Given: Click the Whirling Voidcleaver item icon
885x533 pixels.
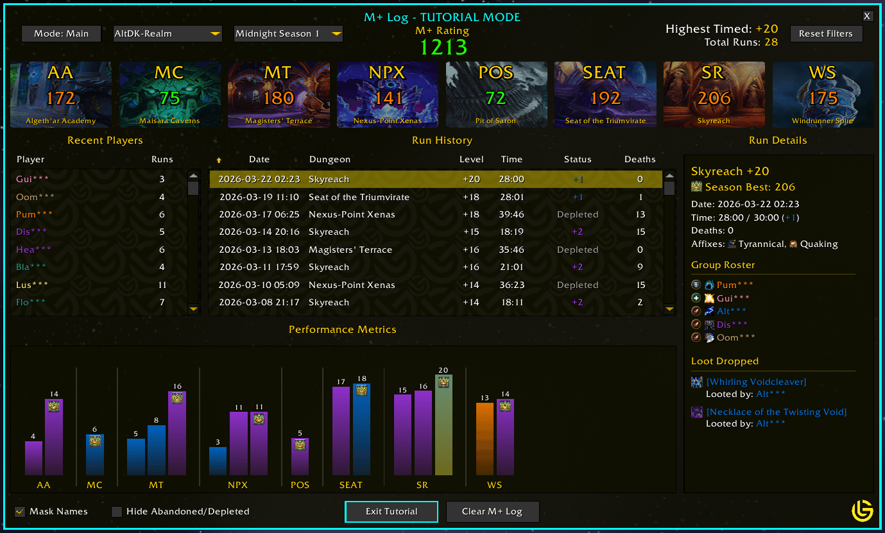Looking at the screenshot, I should coord(697,382).
